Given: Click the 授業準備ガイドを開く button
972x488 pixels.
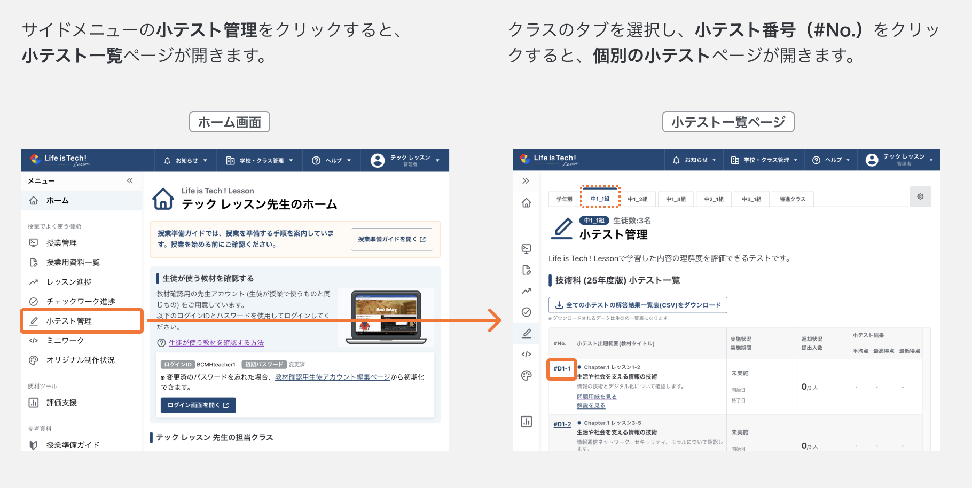Looking at the screenshot, I should pyautogui.click(x=391, y=239).
